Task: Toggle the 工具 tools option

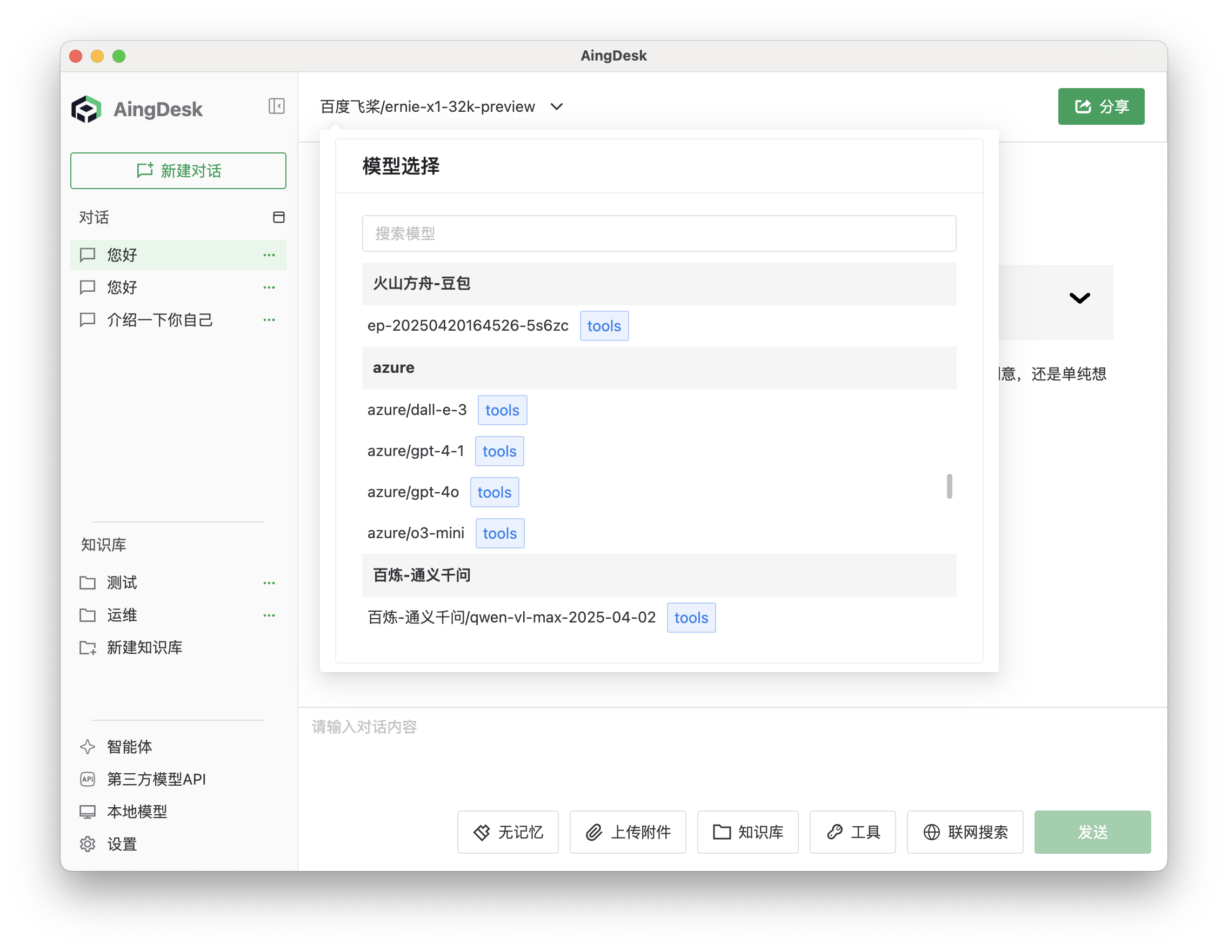Action: click(x=852, y=832)
